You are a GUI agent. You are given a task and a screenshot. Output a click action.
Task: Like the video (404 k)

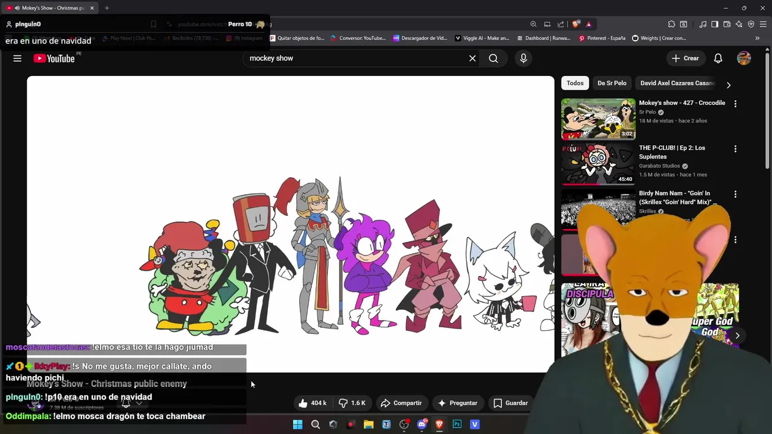tap(314, 403)
